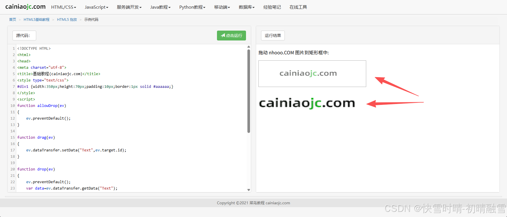Open HTML5 拖放 breadcrumb link

pyautogui.click(x=67, y=20)
